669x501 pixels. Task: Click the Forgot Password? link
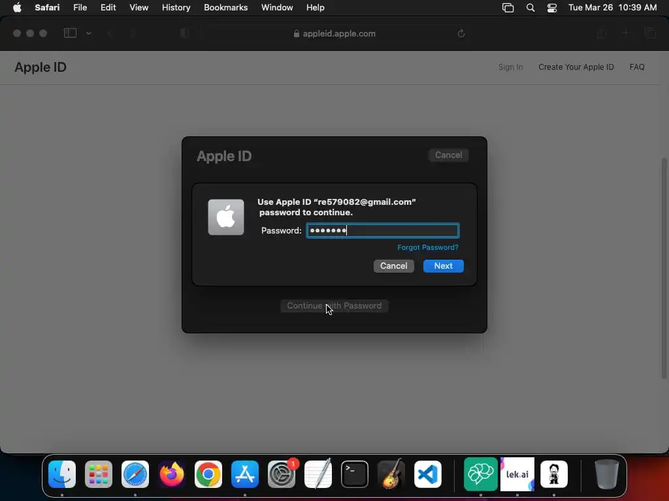427,247
